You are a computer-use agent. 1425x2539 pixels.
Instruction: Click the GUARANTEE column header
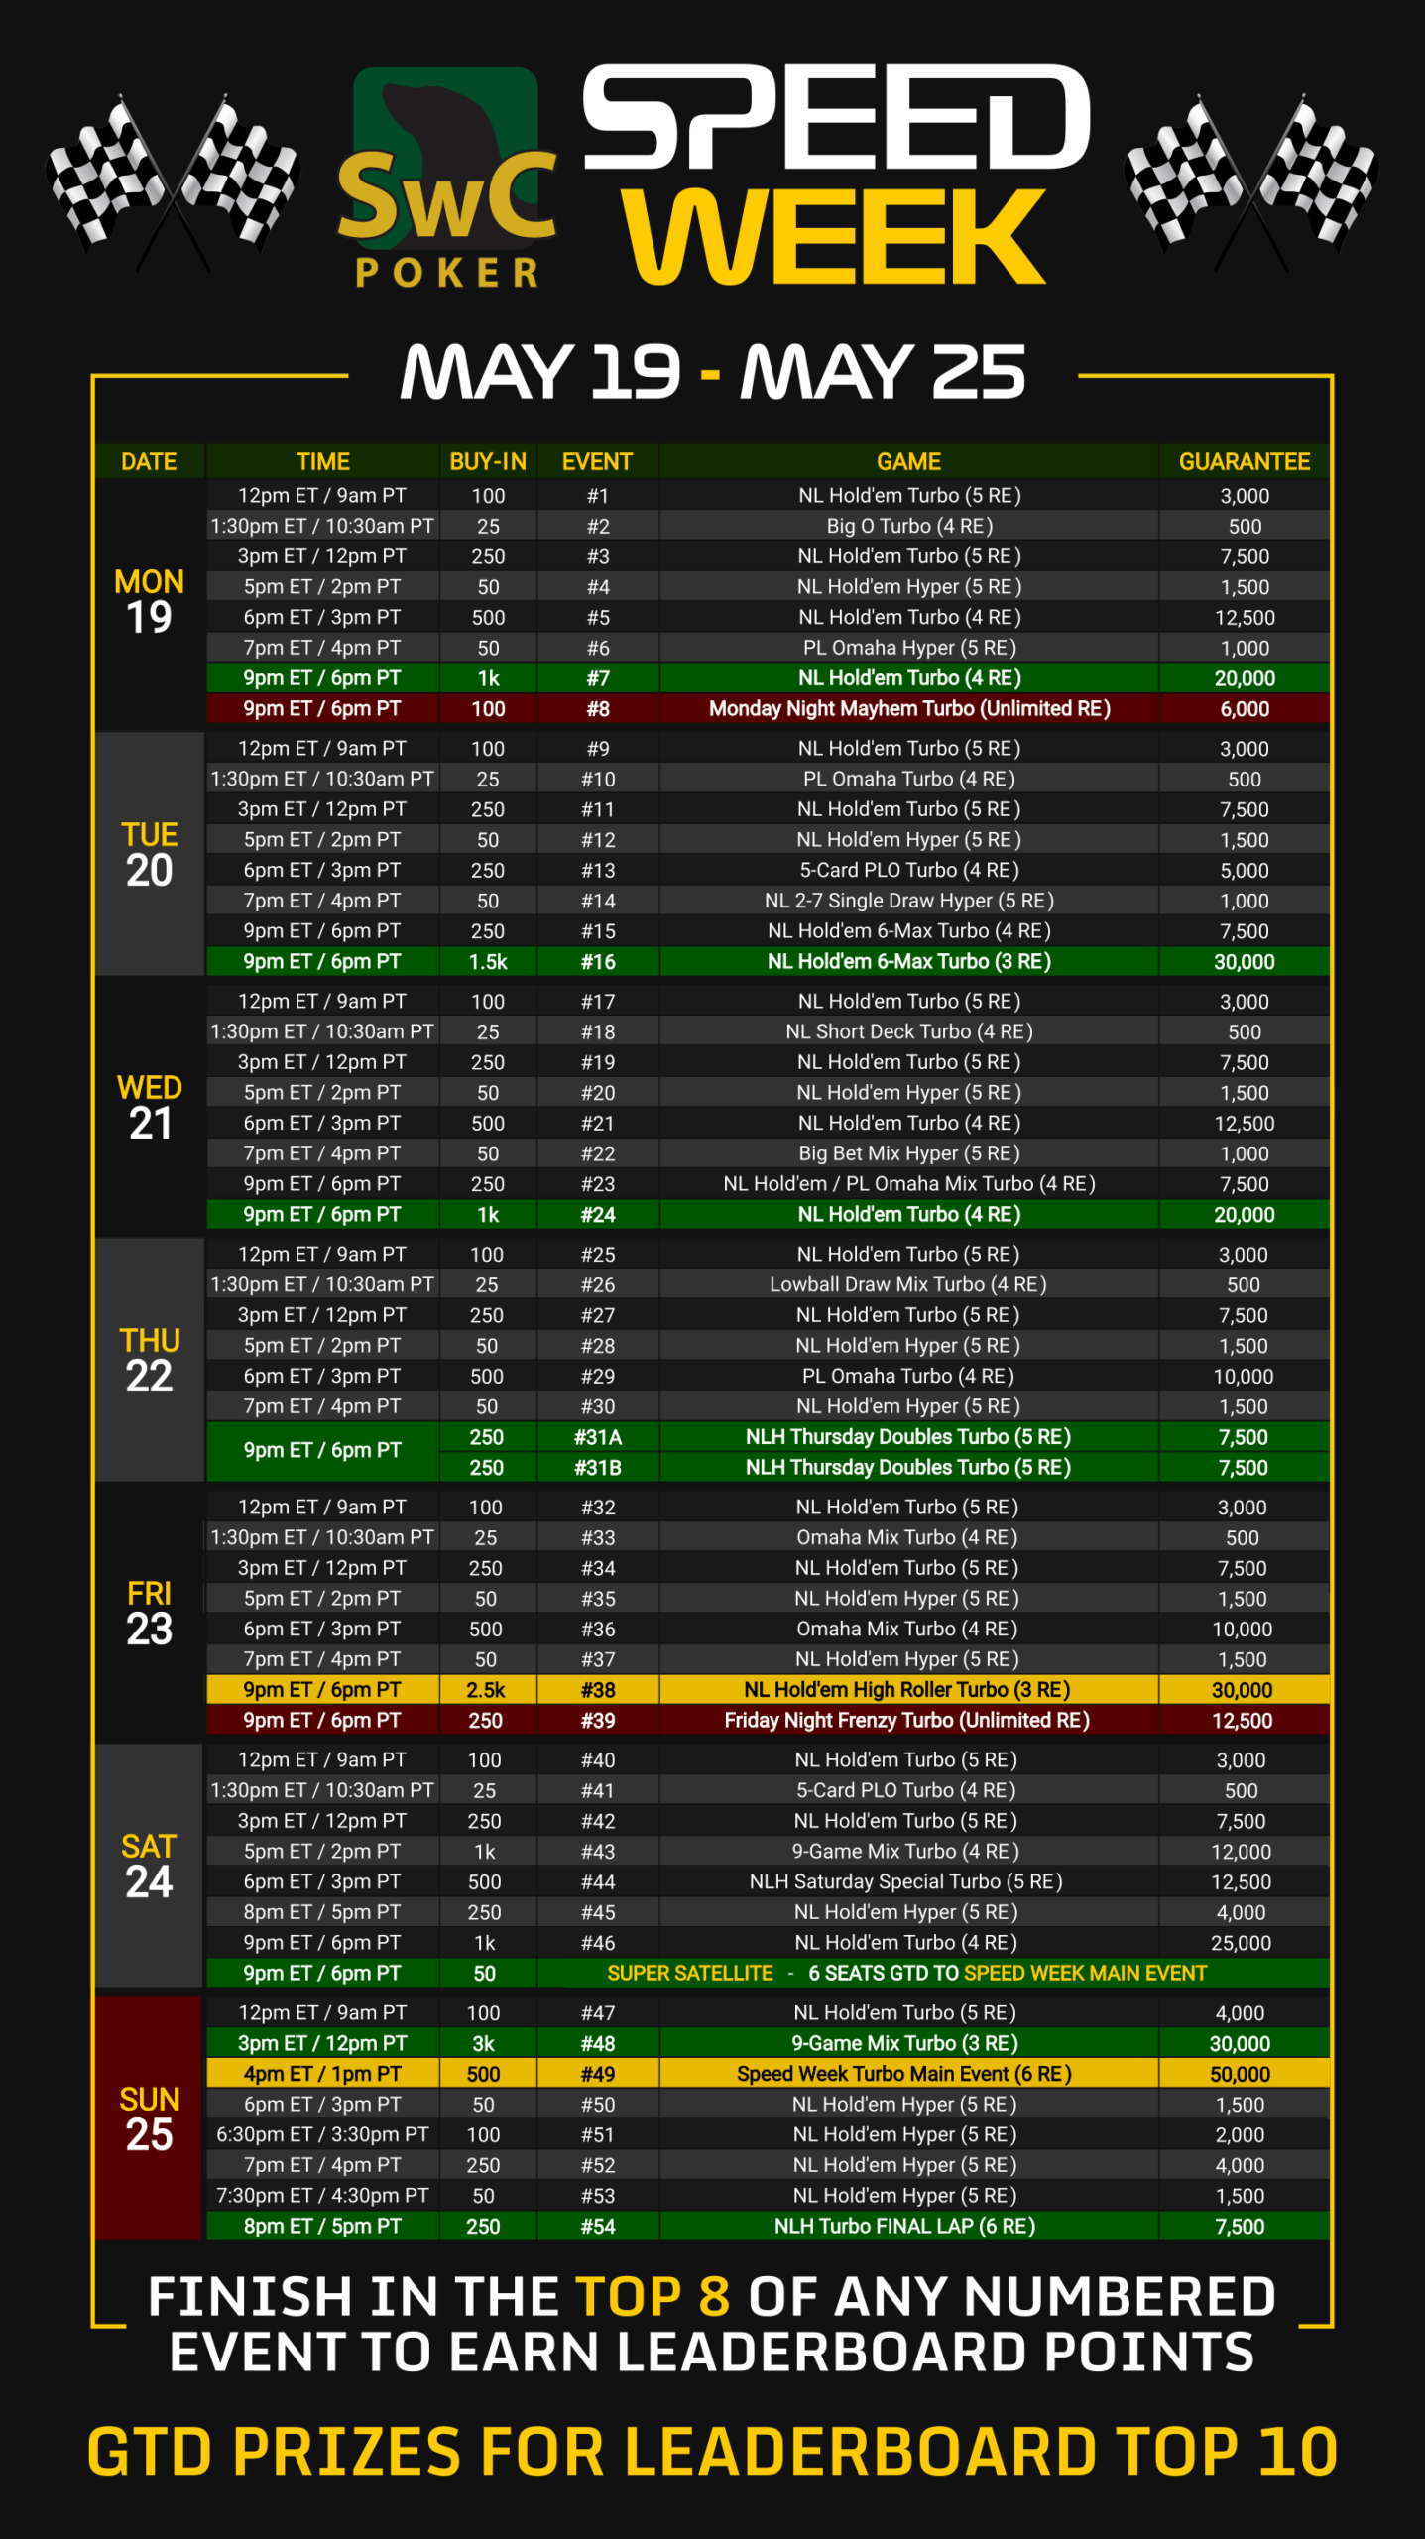1245,461
